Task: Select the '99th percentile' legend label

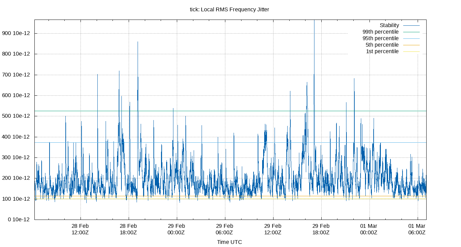Action: pyautogui.click(x=380, y=32)
